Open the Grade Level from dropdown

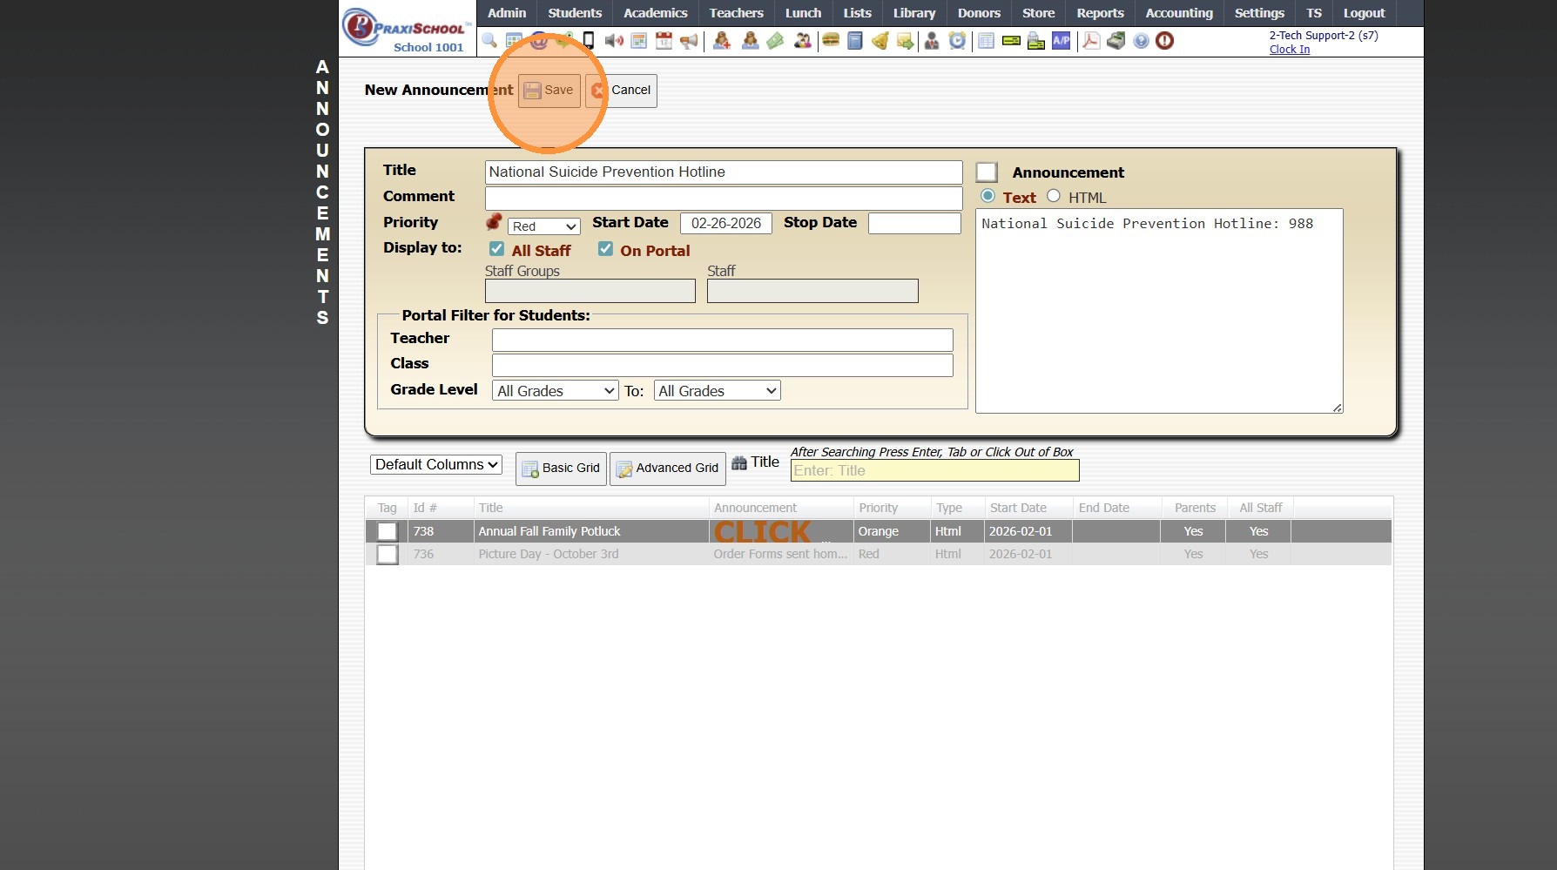pyautogui.click(x=556, y=391)
